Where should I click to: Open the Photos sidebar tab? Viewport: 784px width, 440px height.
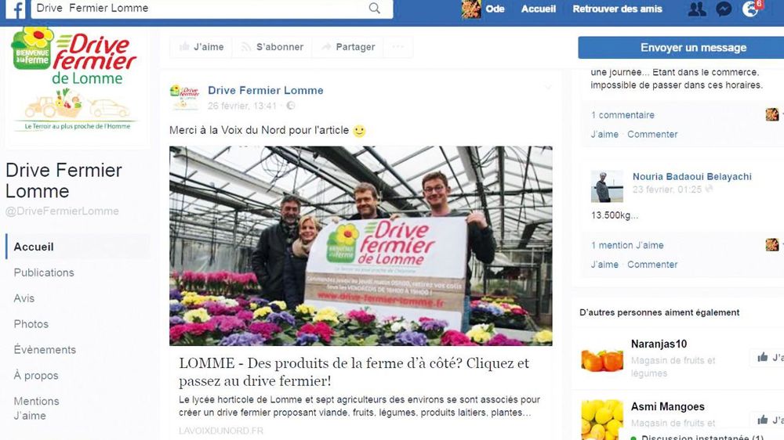pos(31,324)
